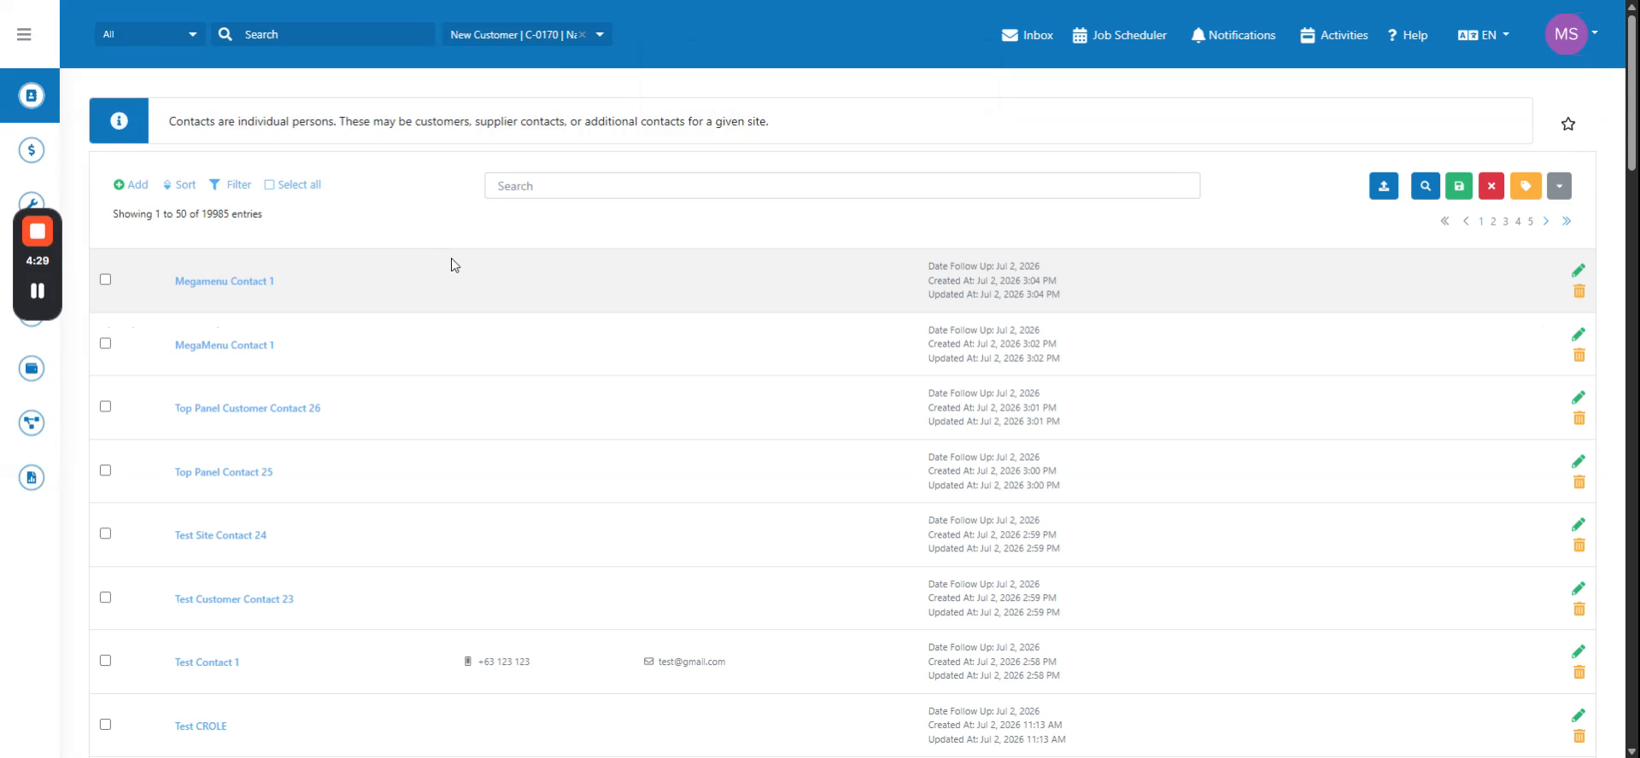Viewport: 1640px width, 758px height.
Task: Open the hamburger menu
Action: pos(24,34)
